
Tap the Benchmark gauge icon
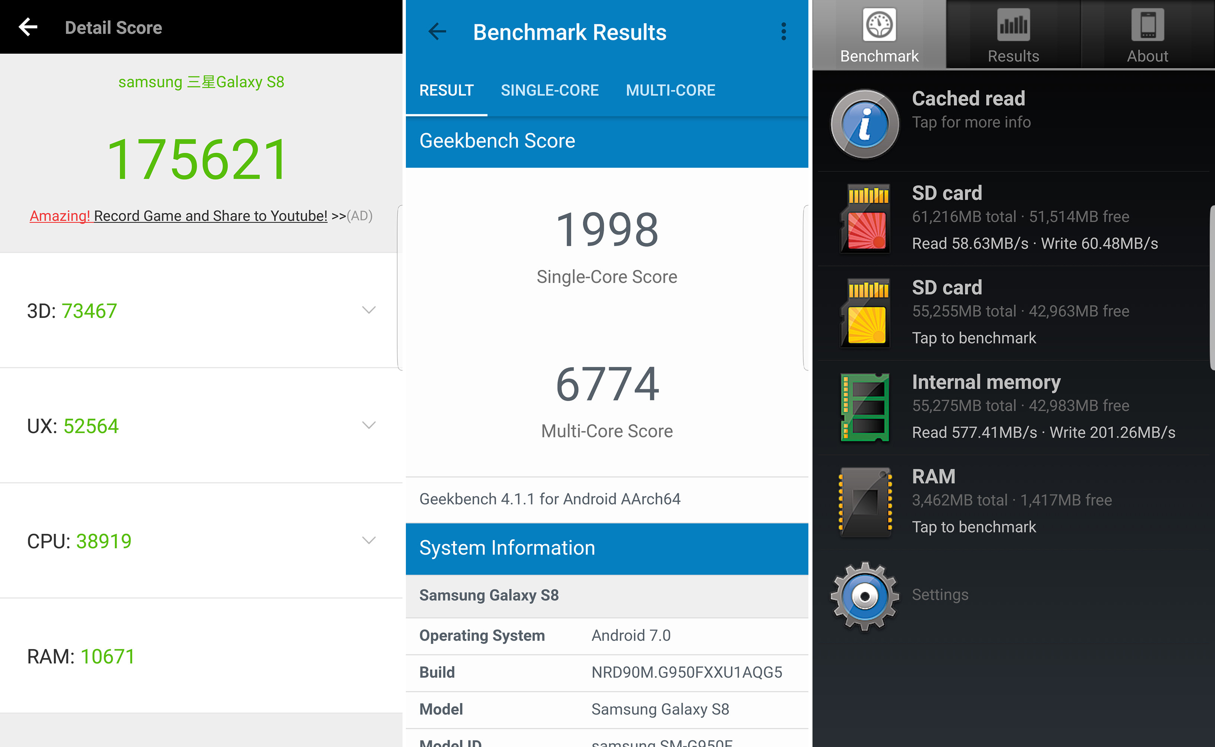pos(879,25)
